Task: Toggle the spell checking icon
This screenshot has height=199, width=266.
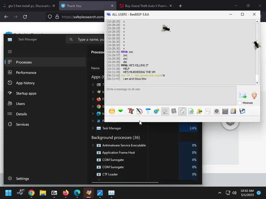Action: point(165,111)
